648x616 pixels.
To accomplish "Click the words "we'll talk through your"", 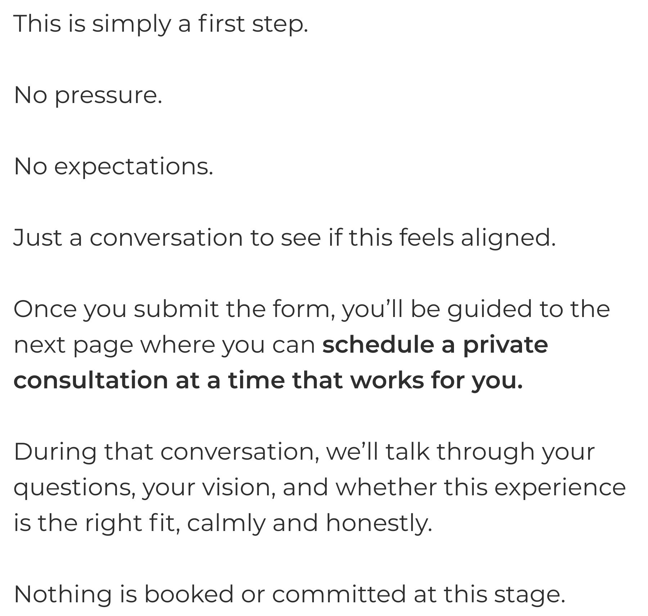I will point(460,451).
